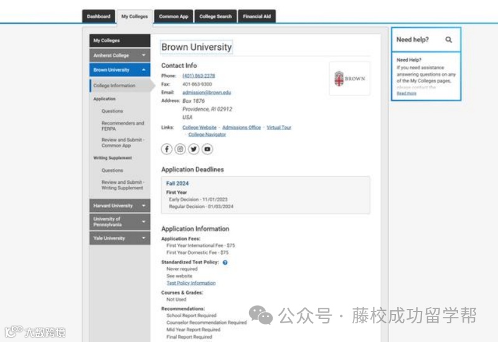Click the Fax number 401-863-9300
Screen dimensions: 498x342
click(197, 84)
